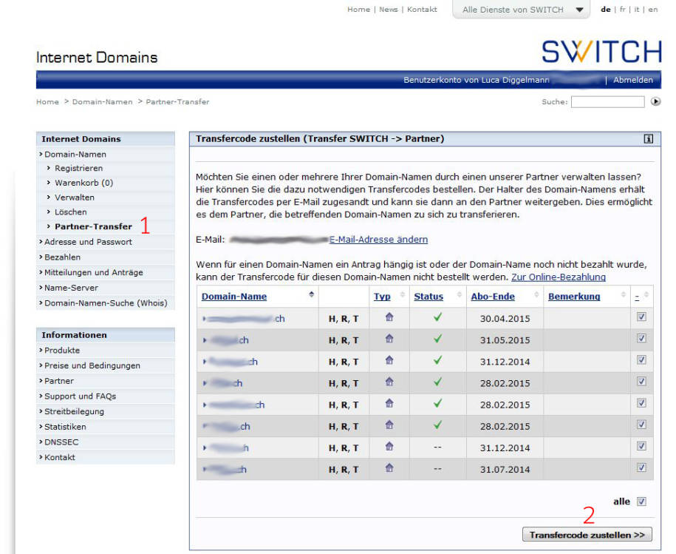Toggle the 'alle' select-all checkbox
Image resolution: width=676 pixels, height=554 pixels.
pyautogui.click(x=641, y=501)
